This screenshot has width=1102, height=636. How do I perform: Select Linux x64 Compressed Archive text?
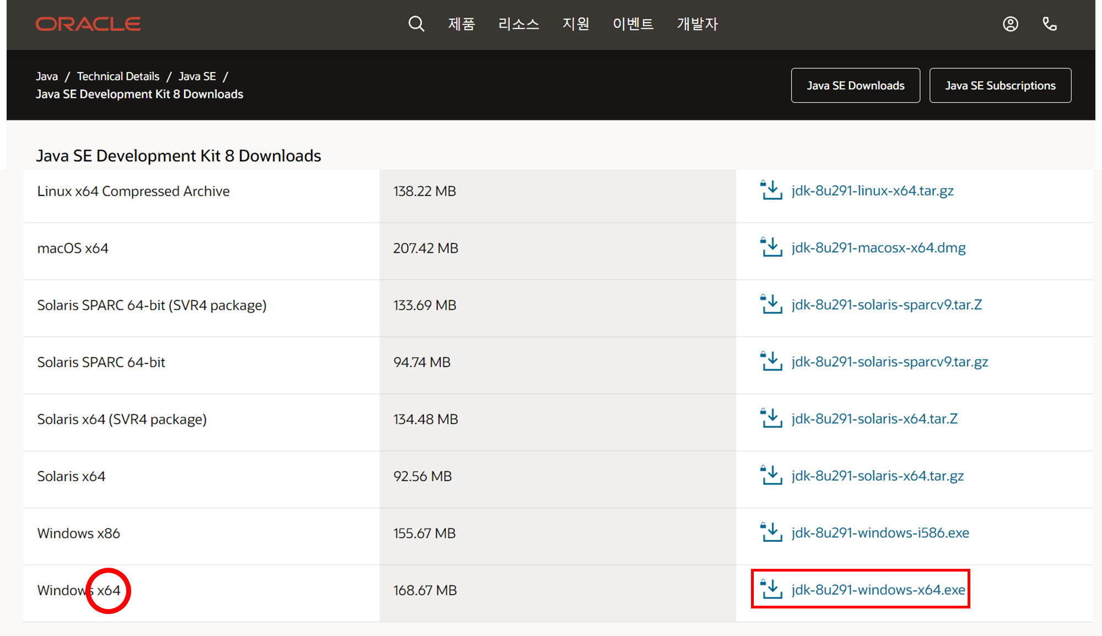133,191
